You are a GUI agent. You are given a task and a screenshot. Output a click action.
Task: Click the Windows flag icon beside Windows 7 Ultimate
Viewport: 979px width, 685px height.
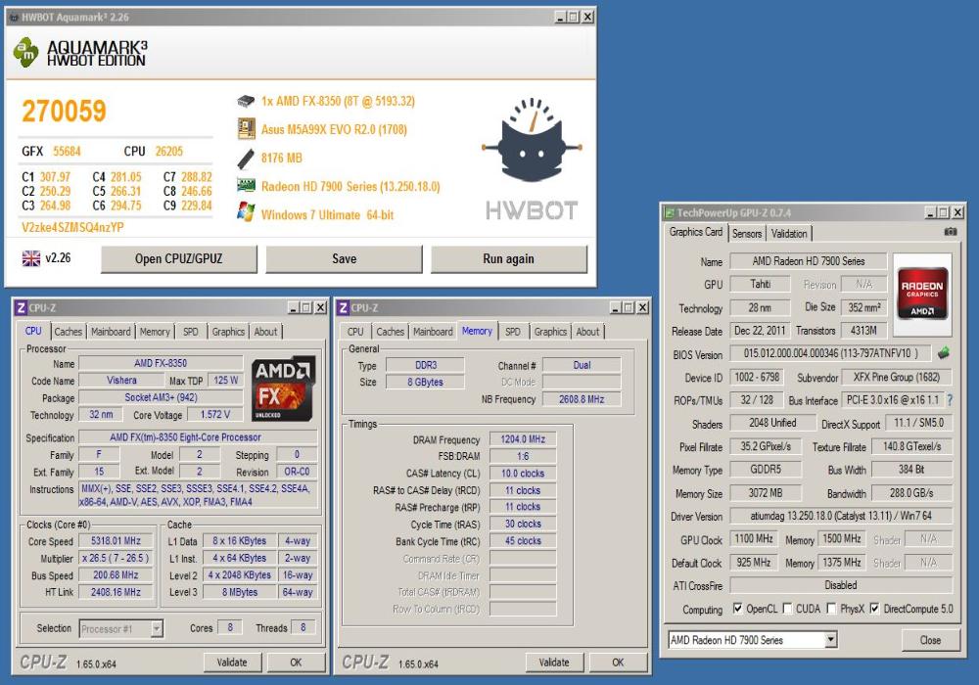[x=246, y=212]
